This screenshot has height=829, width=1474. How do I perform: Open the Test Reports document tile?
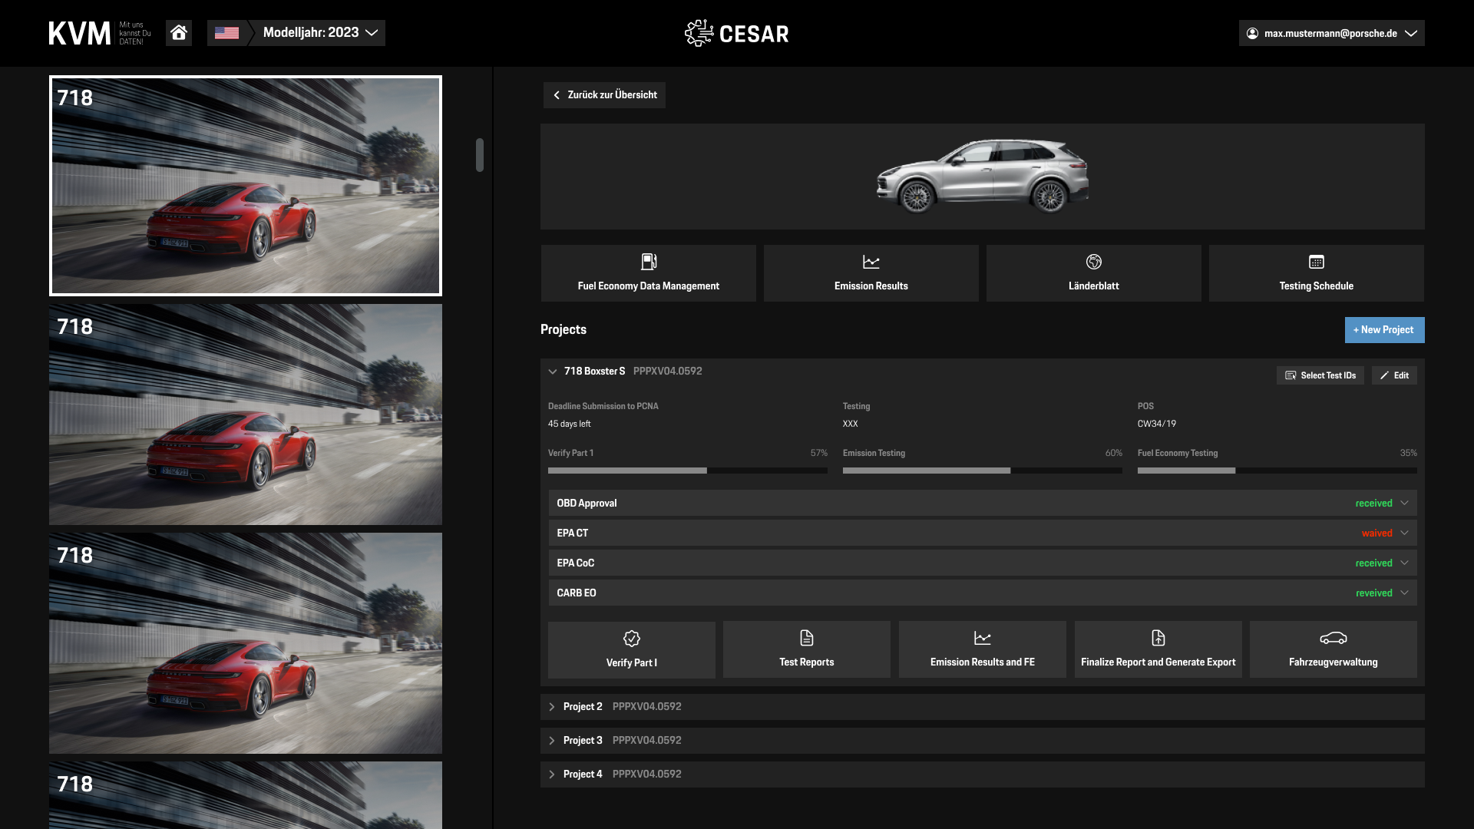[x=806, y=649]
